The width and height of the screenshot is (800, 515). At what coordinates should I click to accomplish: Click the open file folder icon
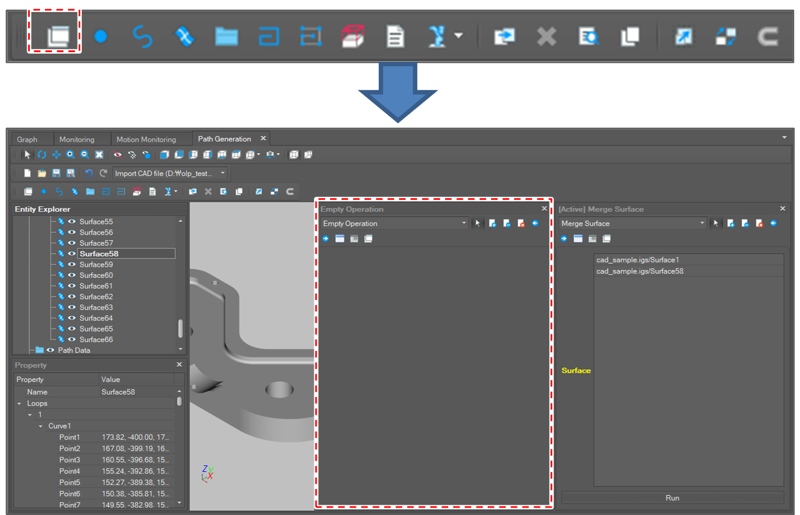pos(42,173)
